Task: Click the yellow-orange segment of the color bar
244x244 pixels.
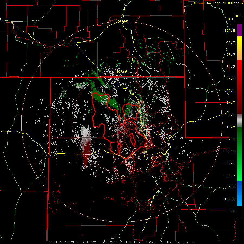Action: (x=239, y=48)
